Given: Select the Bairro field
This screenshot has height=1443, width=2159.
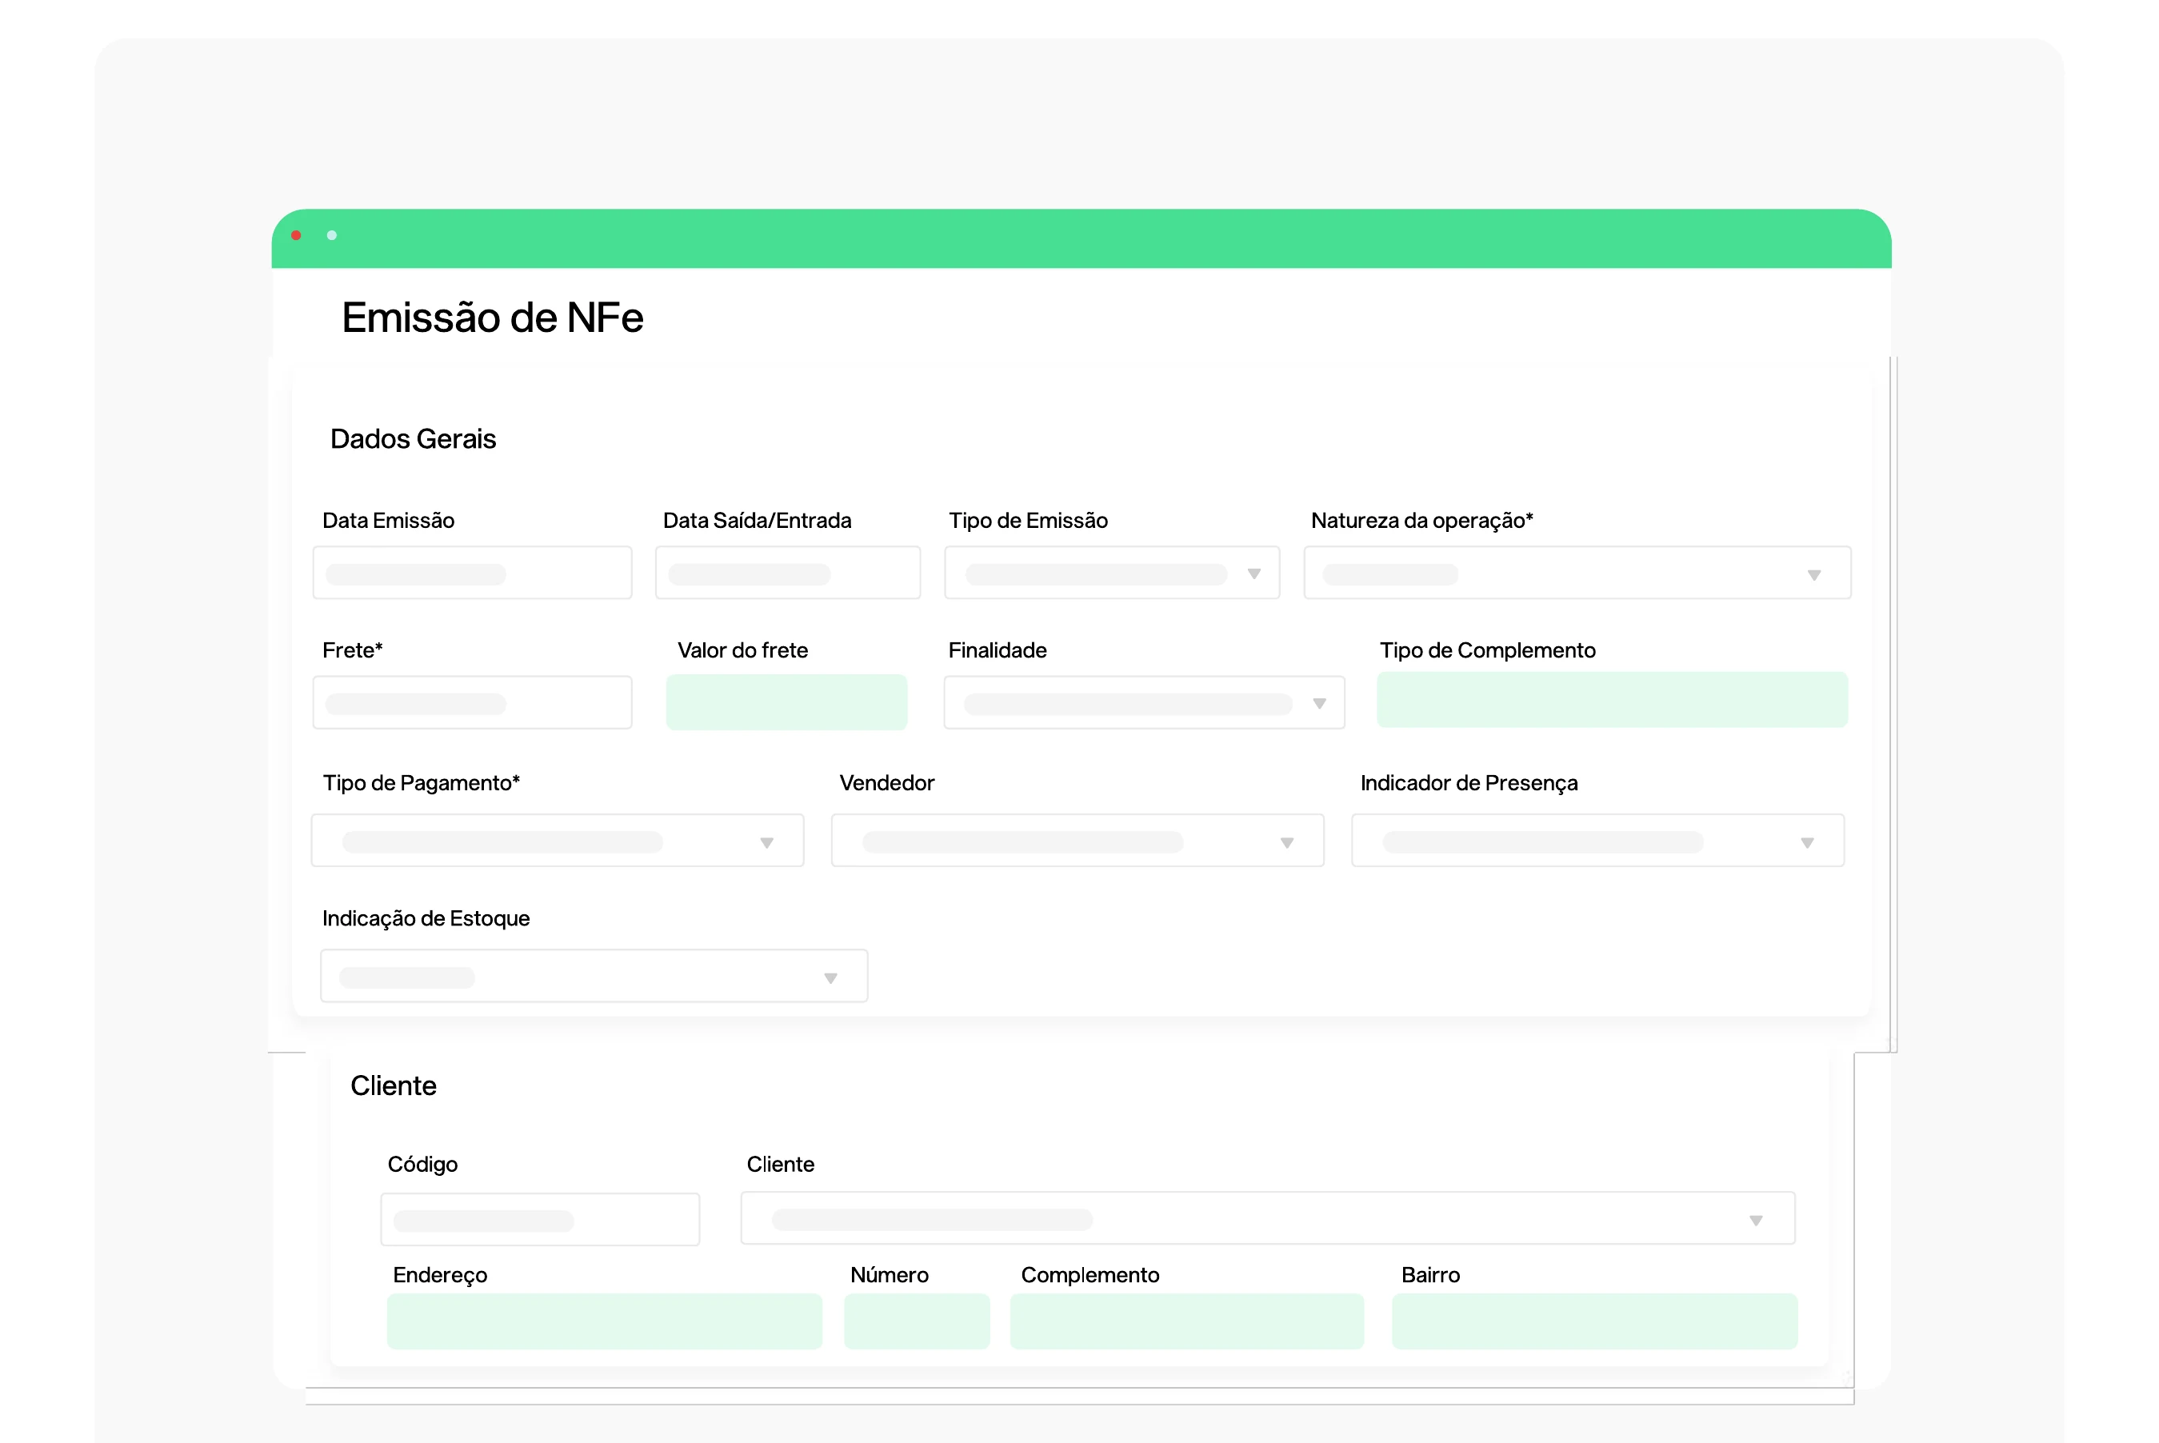Looking at the screenshot, I should click(x=1595, y=1321).
